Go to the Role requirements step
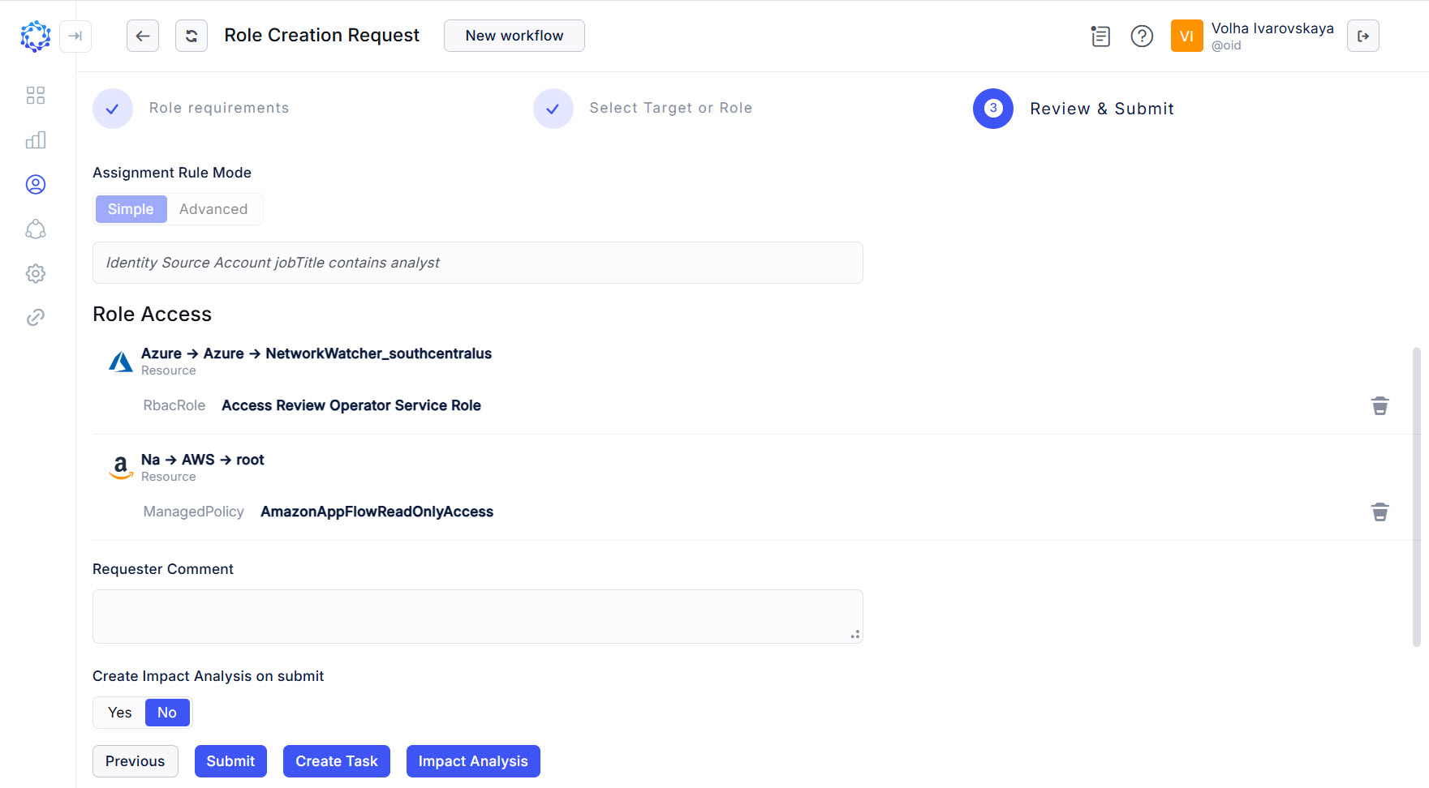The image size is (1429, 788). click(218, 109)
